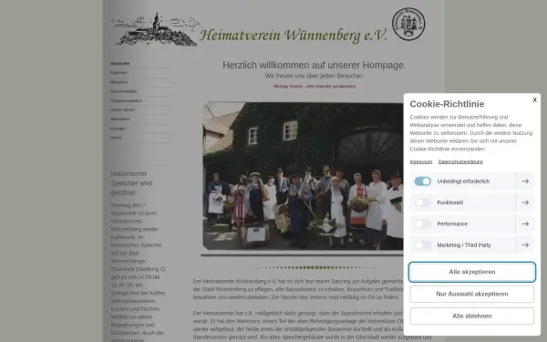Enable the Marketing / Third Party switch
Viewport: 547px width, 342px height.
click(422, 245)
